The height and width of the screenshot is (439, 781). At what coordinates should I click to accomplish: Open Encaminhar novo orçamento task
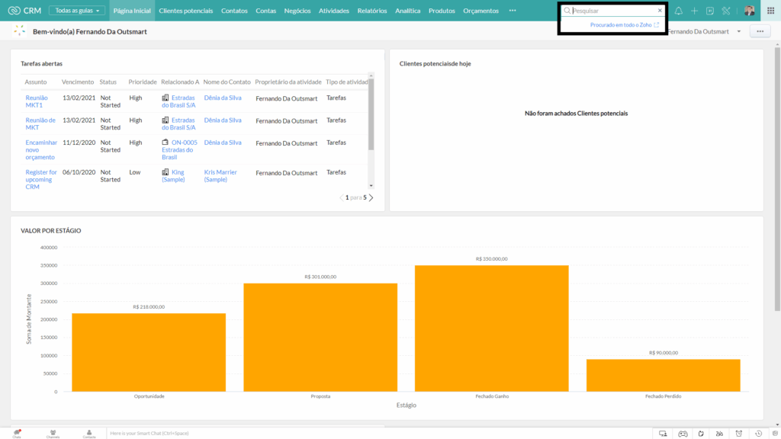41,150
